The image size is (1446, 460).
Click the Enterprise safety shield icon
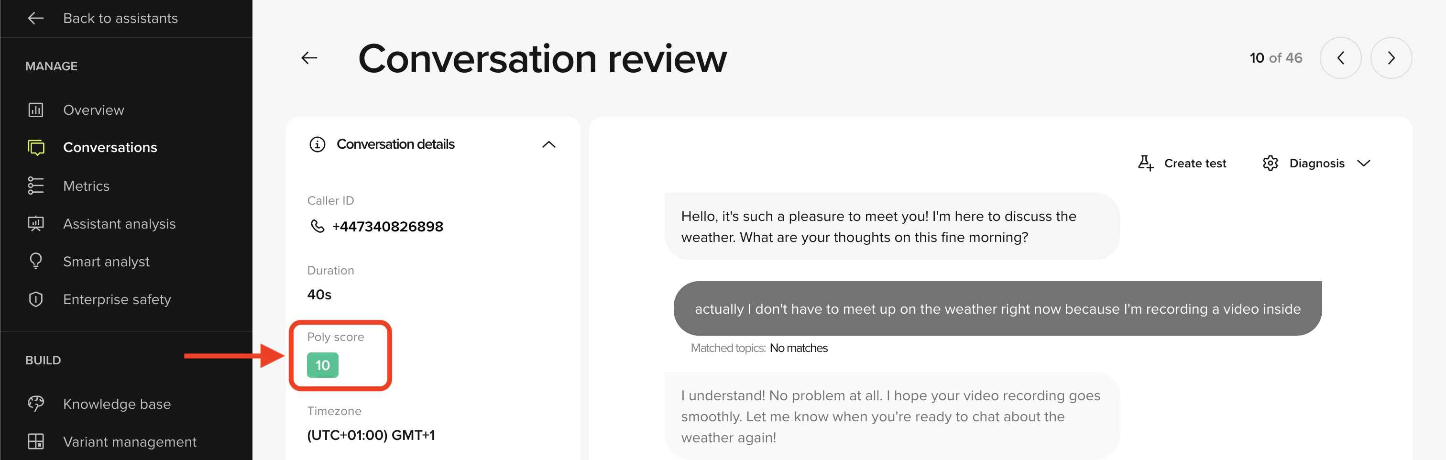(x=36, y=299)
